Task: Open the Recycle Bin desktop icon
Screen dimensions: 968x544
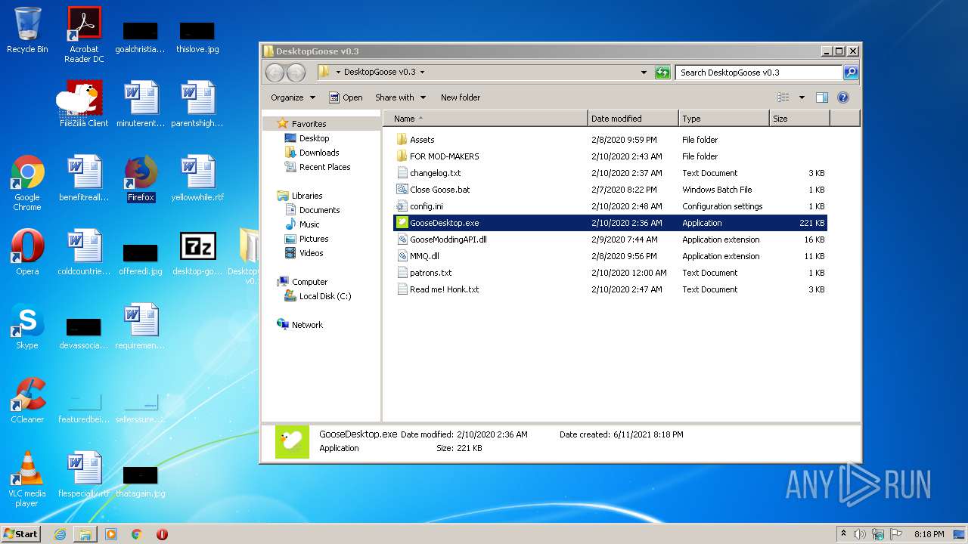Action: 27,30
